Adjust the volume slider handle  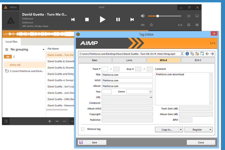click(157, 16)
